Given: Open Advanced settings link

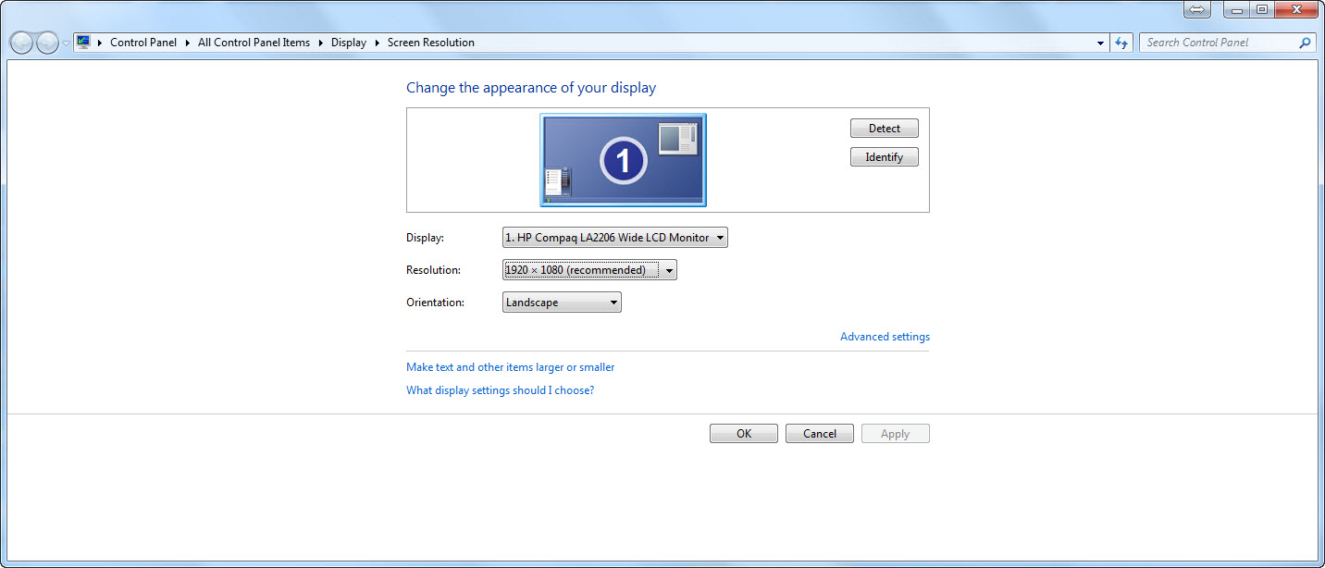Looking at the screenshot, I should [885, 337].
